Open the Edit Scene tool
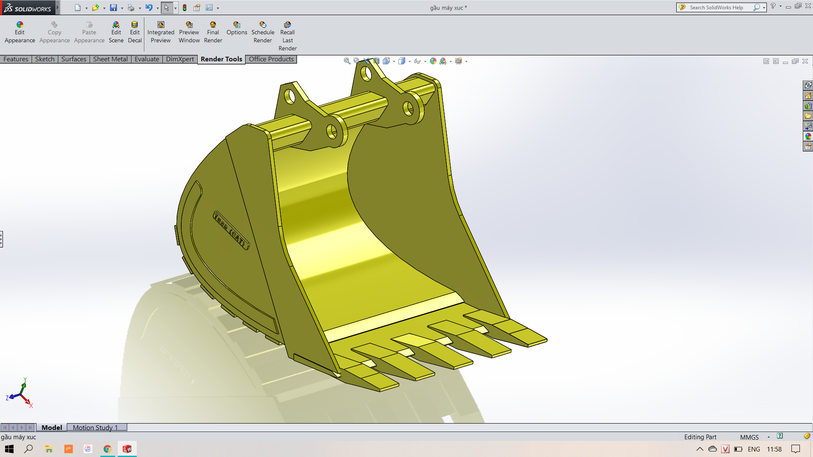This screenshot has height=457, width=813. [116, 33]
